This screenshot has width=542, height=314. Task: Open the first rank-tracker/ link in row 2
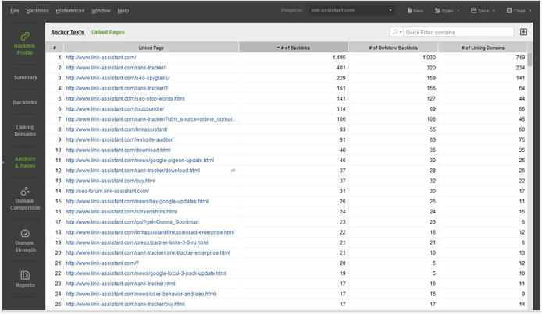click(116, 68)
